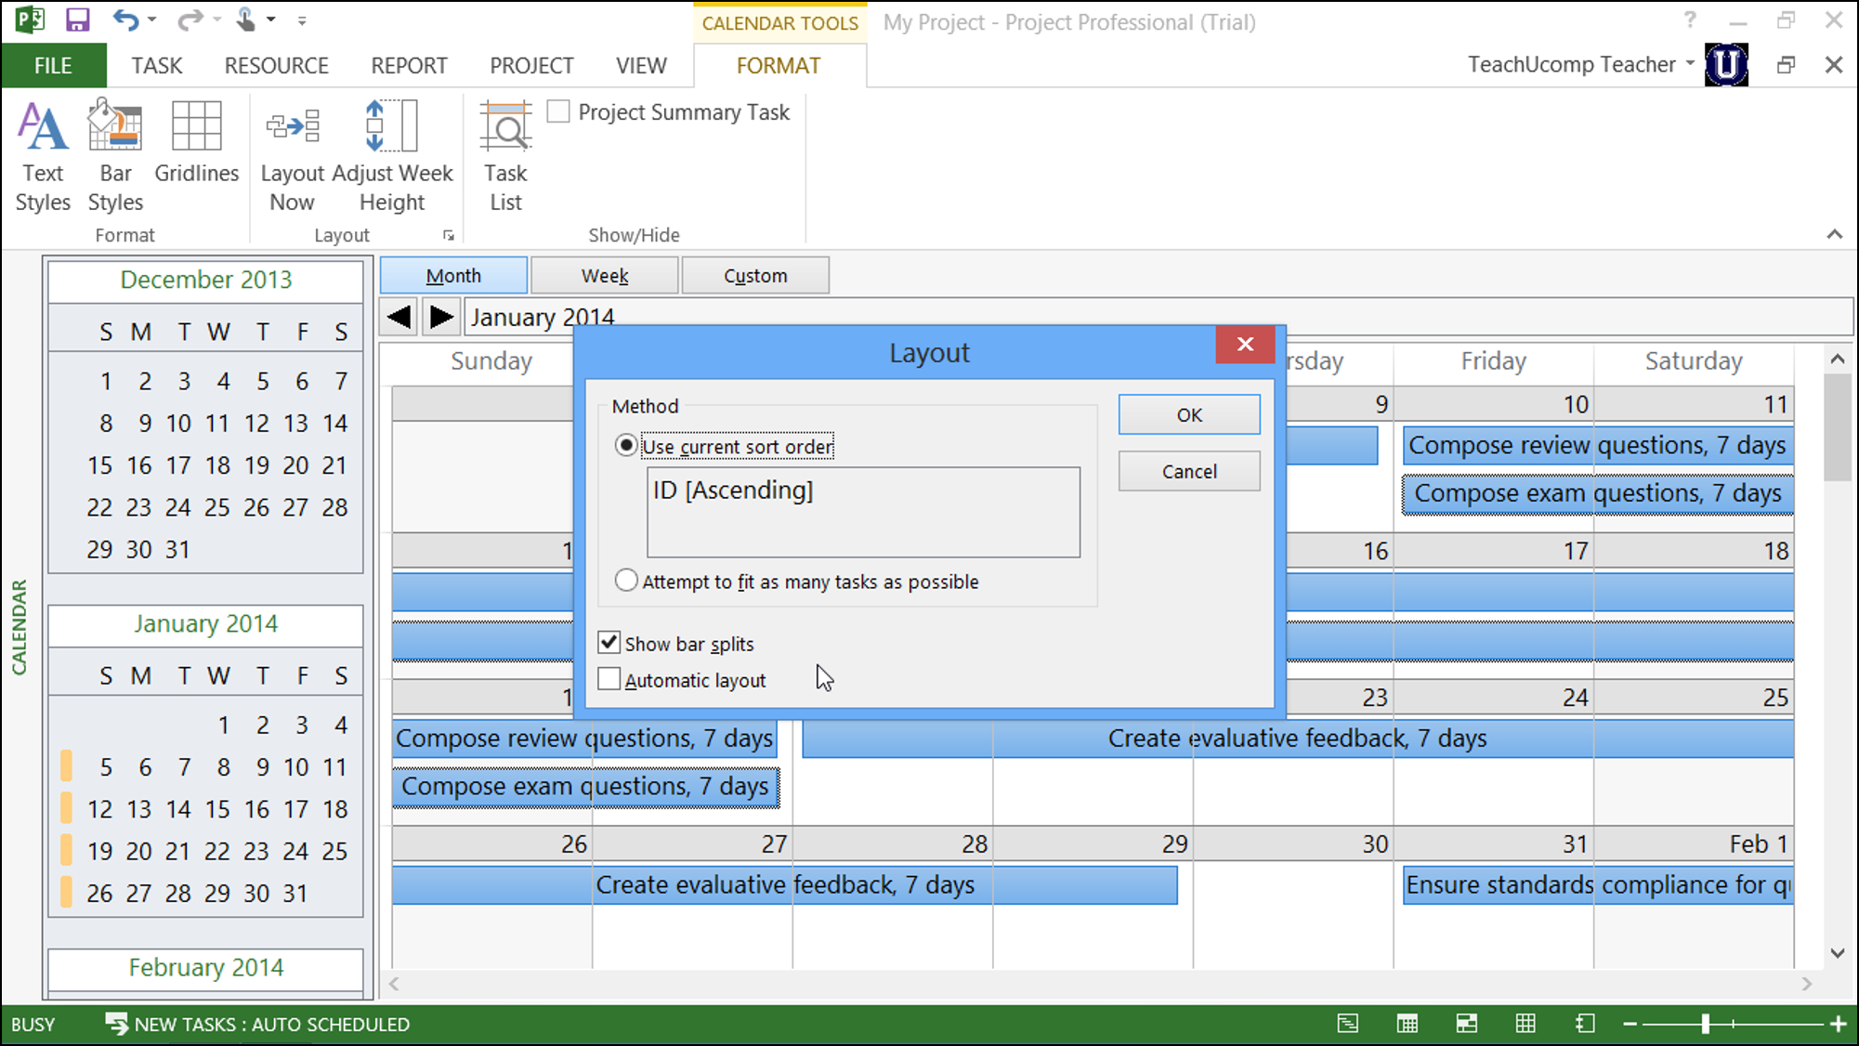
Task: Click the Cancel button in Layout dialog
Action: click(1190, 470)
